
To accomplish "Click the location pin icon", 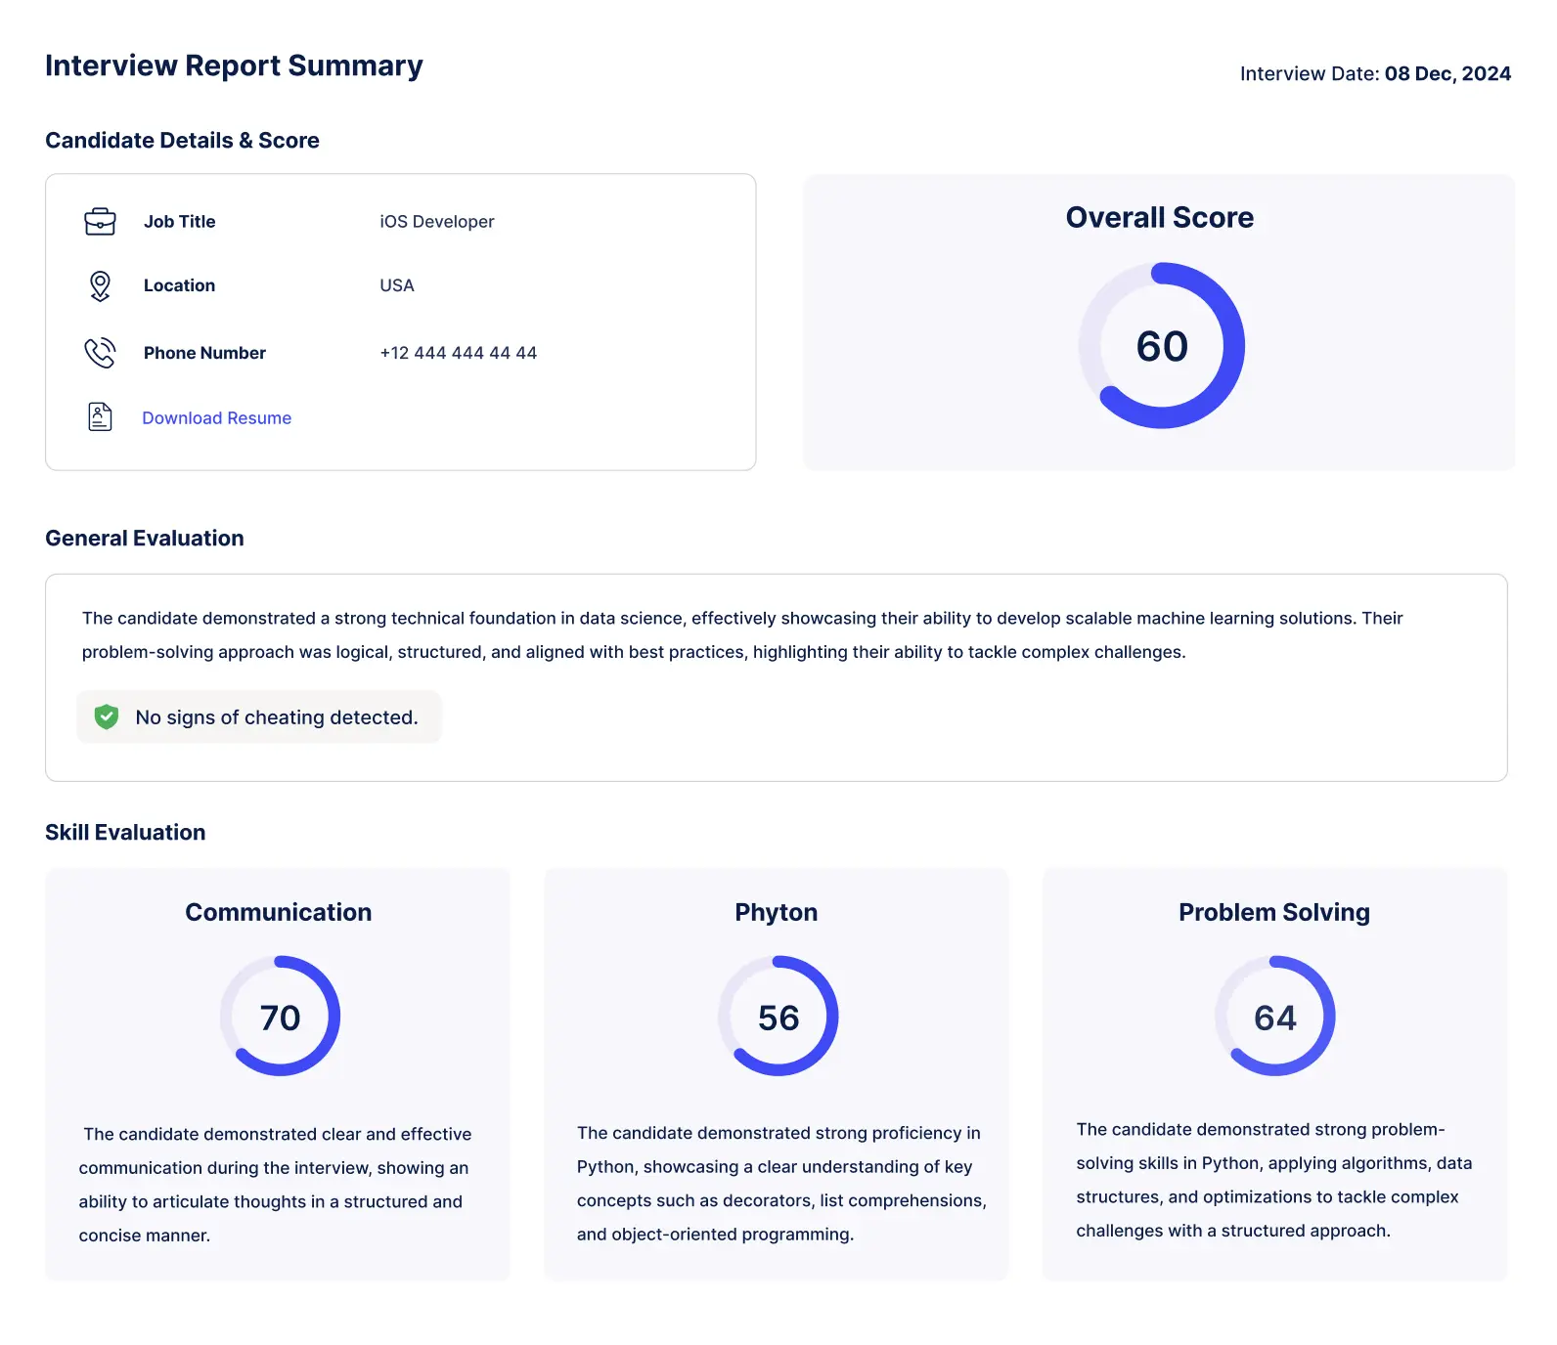I will click(100, 285).
